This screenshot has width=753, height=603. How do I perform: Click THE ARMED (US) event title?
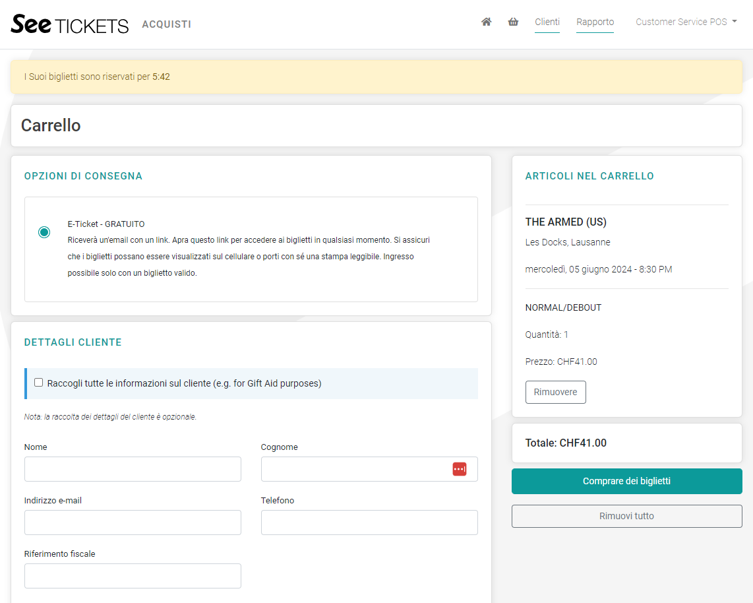pos(566,222)
